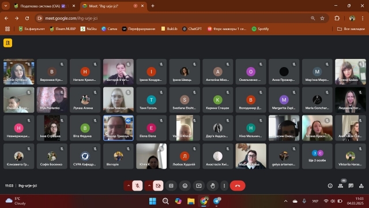The height and width of the screenshot is (208, 369).
Task: Show the participants people panel
Action: click(341, 186)
